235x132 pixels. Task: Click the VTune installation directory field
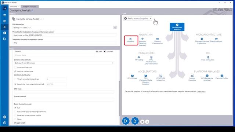pyautogui.click(x=65, y=35)
